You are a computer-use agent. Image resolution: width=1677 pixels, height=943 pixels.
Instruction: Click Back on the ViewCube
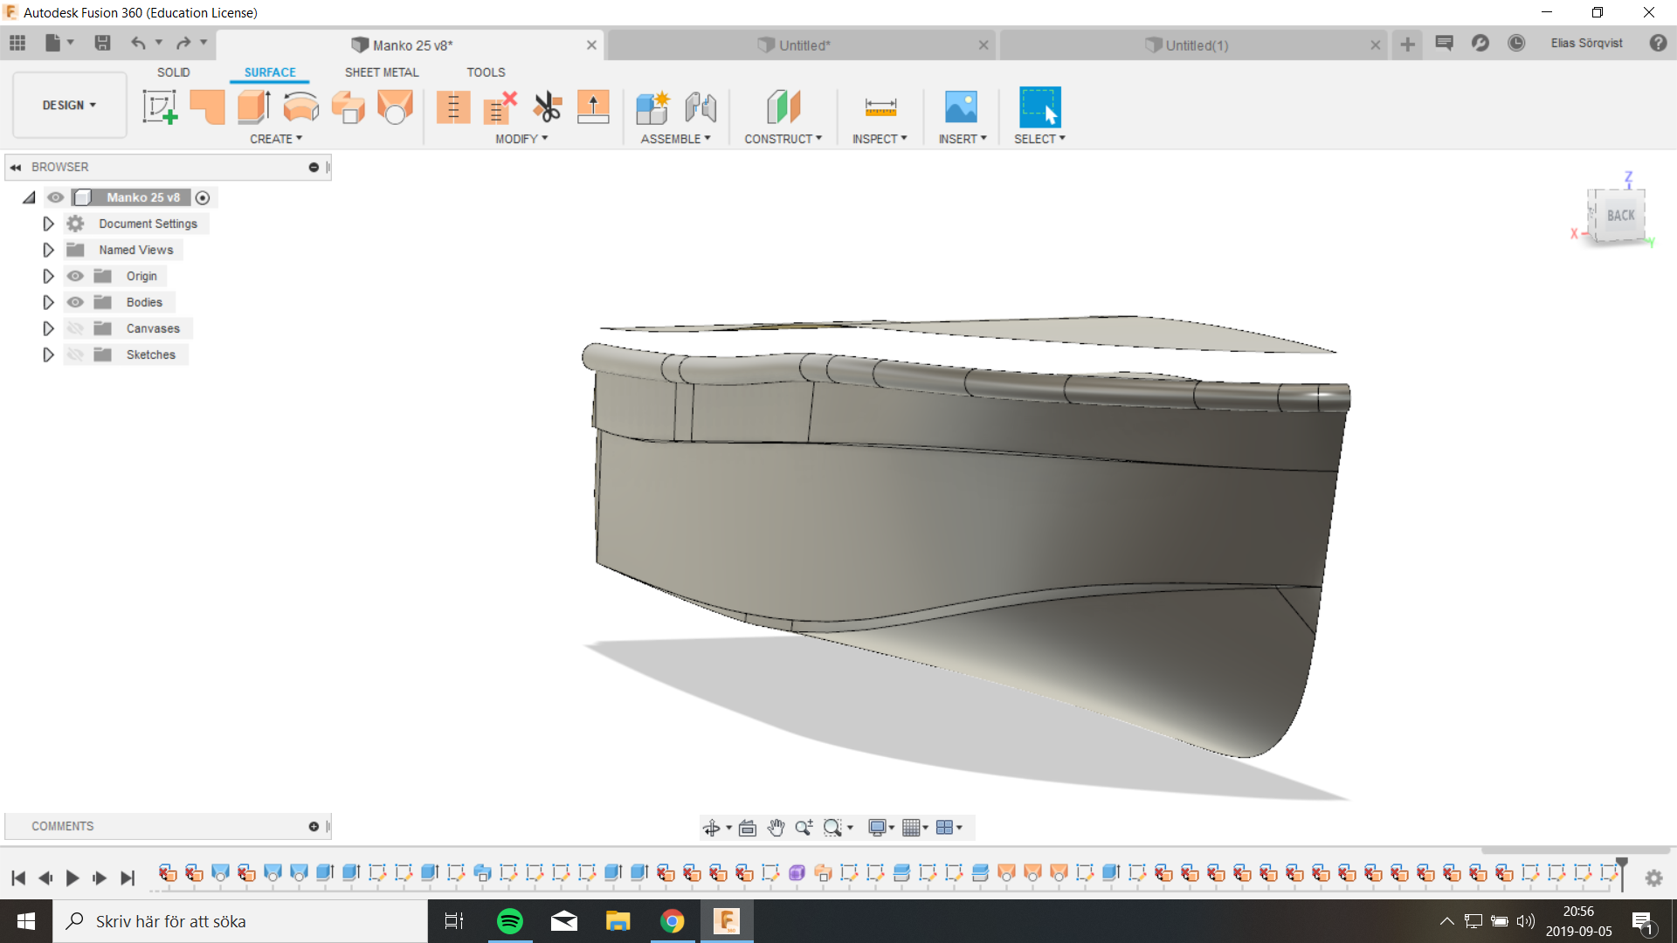[x=1620, y=216]
